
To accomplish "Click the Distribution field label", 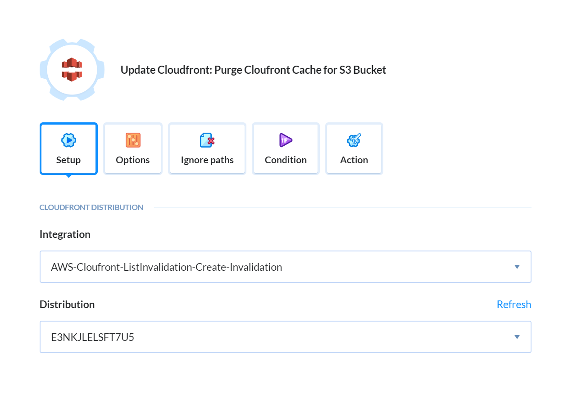I will 67,304.
